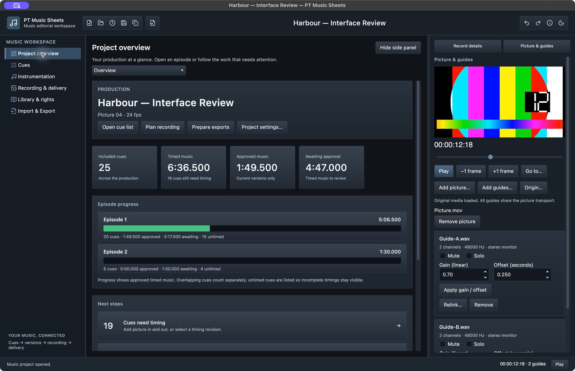Image resolution: width=575 pixels, height=371 pixels.
Task: Play picture in the guides panel
Action: 443,171
